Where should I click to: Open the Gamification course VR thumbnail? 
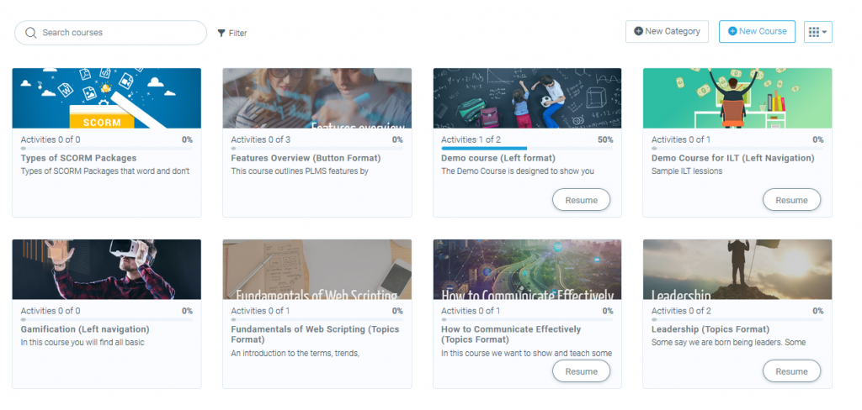coord(107,269)
